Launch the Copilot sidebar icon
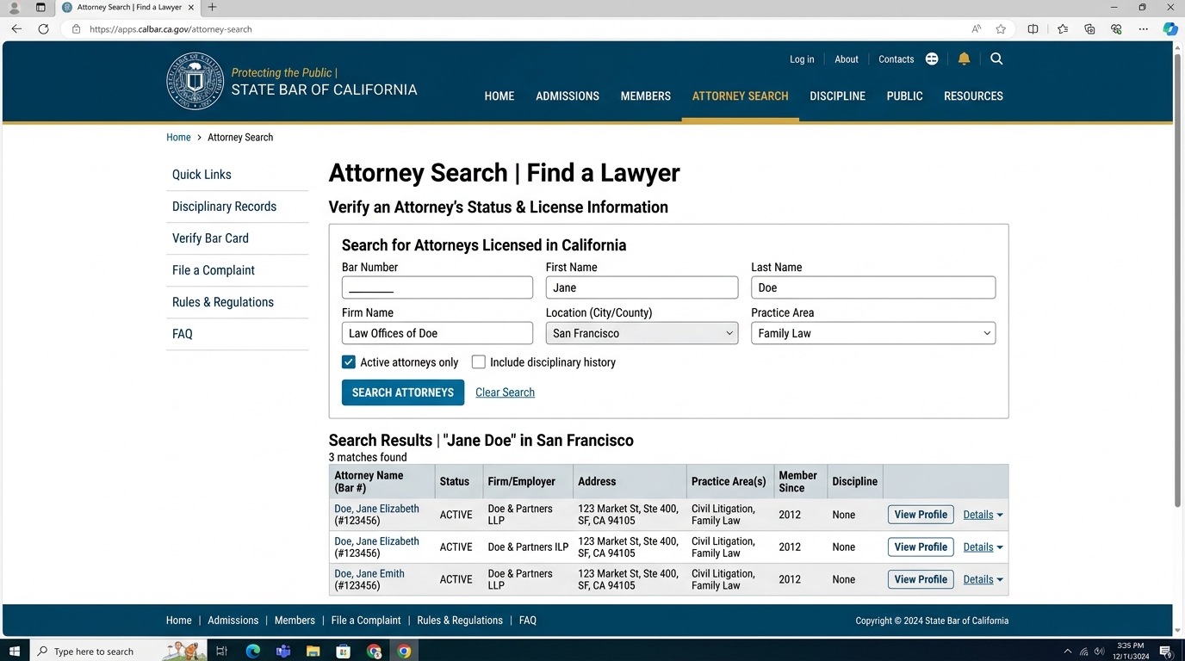 pyautogui.click(x=1169, y=29)
